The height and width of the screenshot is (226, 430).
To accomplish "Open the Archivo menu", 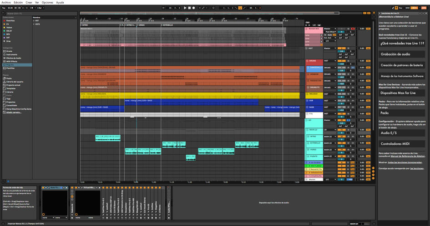I will tap(6, 2).
